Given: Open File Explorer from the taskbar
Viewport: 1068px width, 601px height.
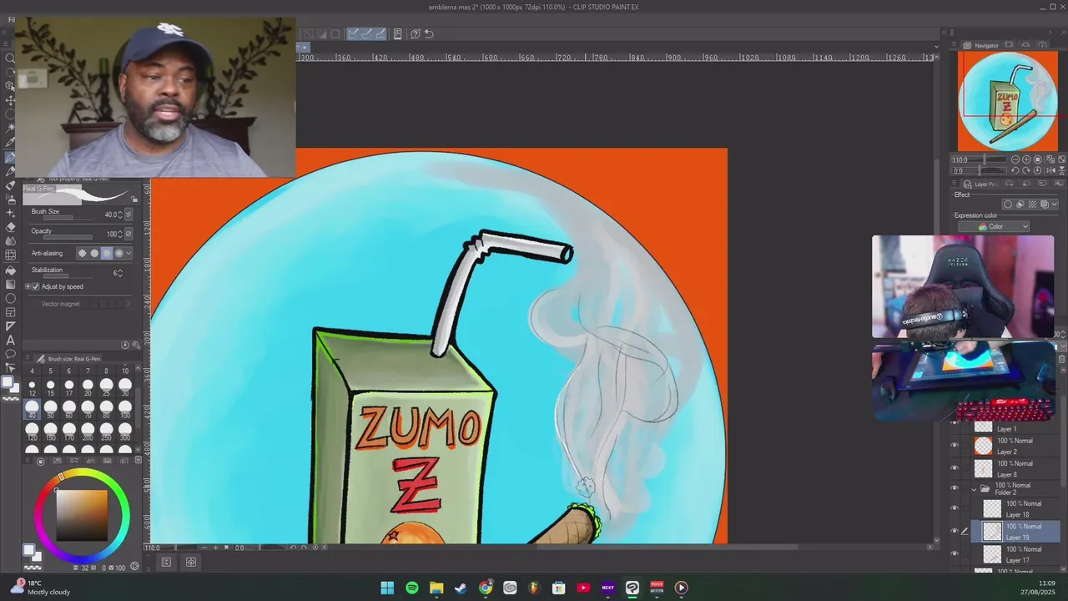Looking at the screenshot, I should [436, 588].
